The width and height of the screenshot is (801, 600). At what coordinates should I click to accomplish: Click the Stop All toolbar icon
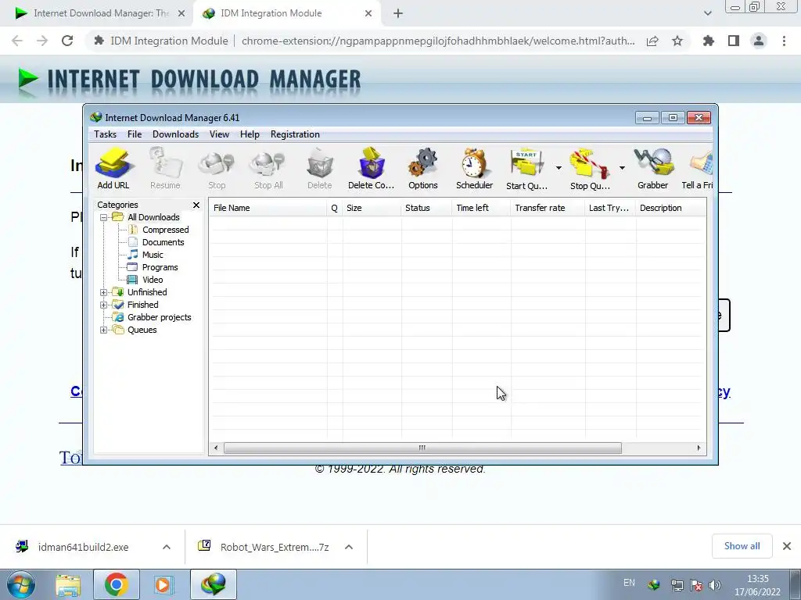tap(268, 169)
